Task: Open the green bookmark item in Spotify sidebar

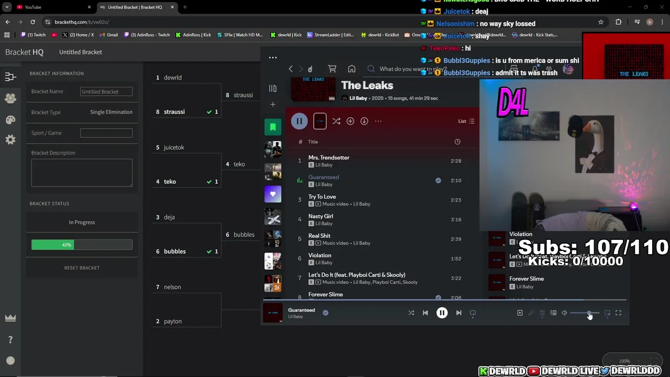Action: (x=273, y=127)
